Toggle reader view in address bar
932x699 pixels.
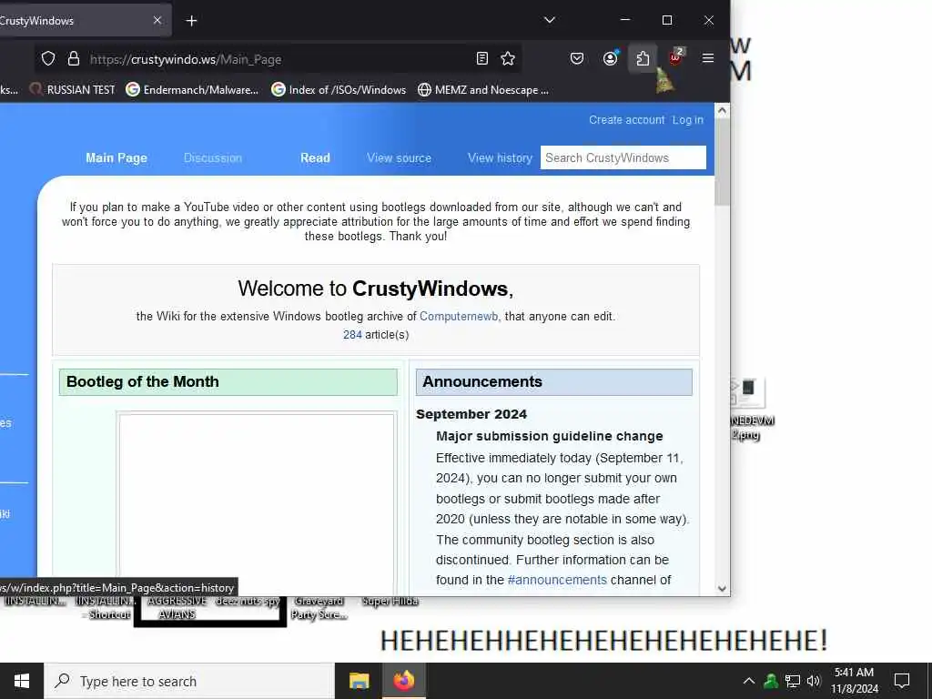coord(482,58)
